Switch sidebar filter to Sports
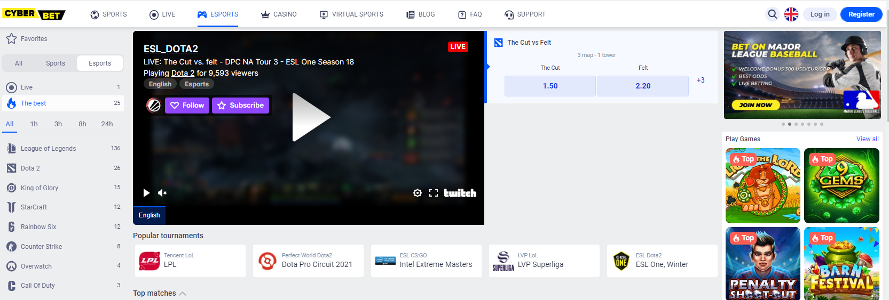This screenshot has height=300, width=889. coord(56,63)
